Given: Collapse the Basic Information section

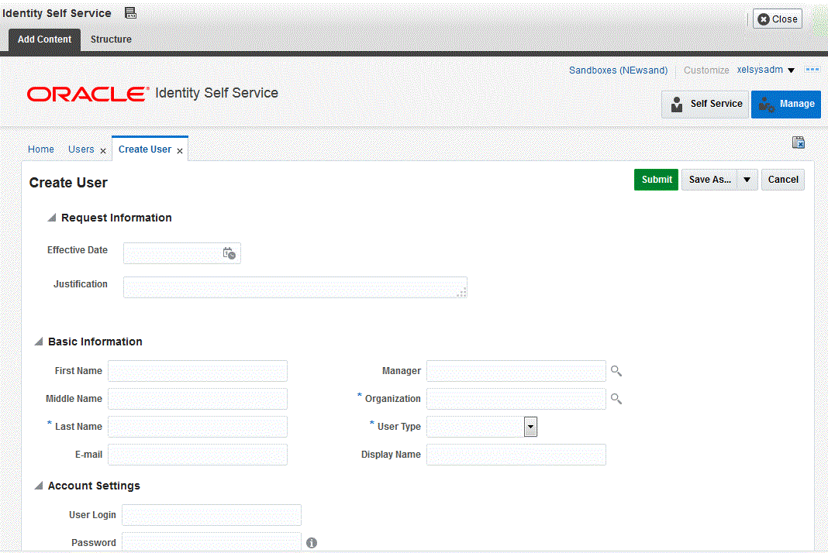Looking at the screenshot, I should (39, 342).
